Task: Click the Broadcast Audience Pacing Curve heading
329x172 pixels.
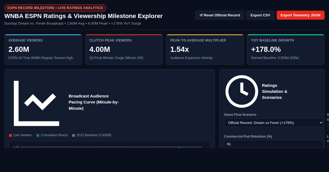Action: (94, 102)
